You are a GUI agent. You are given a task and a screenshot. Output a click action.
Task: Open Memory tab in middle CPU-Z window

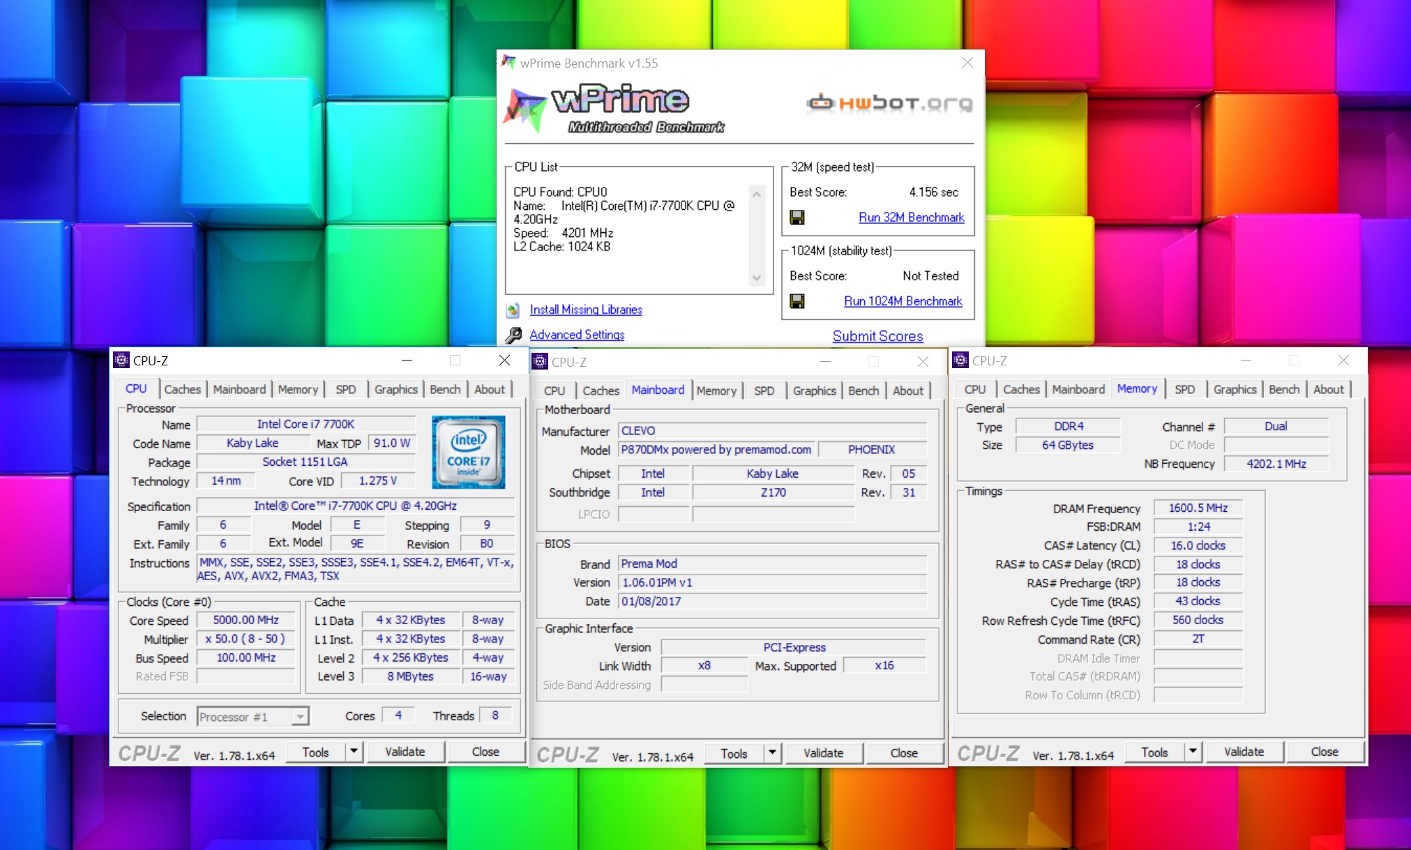[x=716, y=390]
